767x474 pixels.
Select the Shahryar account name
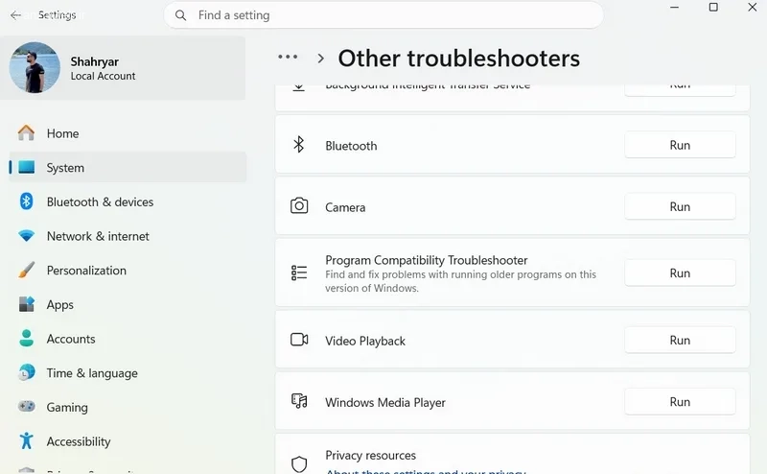coord(94,61)
